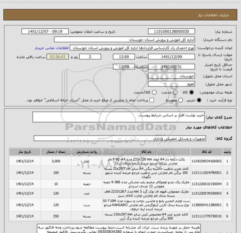Screen dimensions: 241x233
Task: Click the response deadline time 12:00 field
Action: (124, 57)
